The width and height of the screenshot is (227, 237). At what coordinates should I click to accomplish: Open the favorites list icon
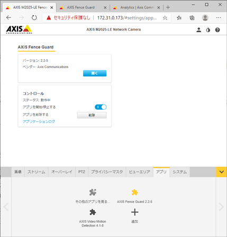[179, 17]
